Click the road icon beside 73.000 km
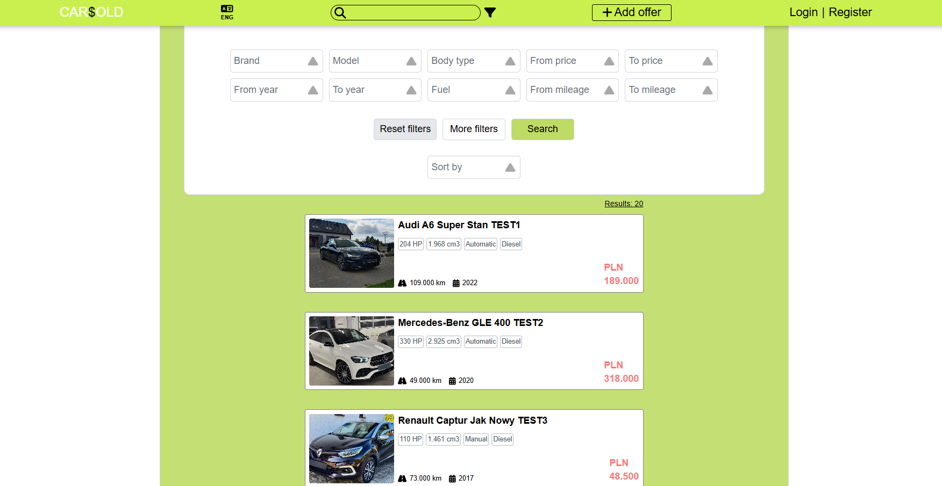The height and width of the screenshot is (486, 942). click(x=402, y=478)
